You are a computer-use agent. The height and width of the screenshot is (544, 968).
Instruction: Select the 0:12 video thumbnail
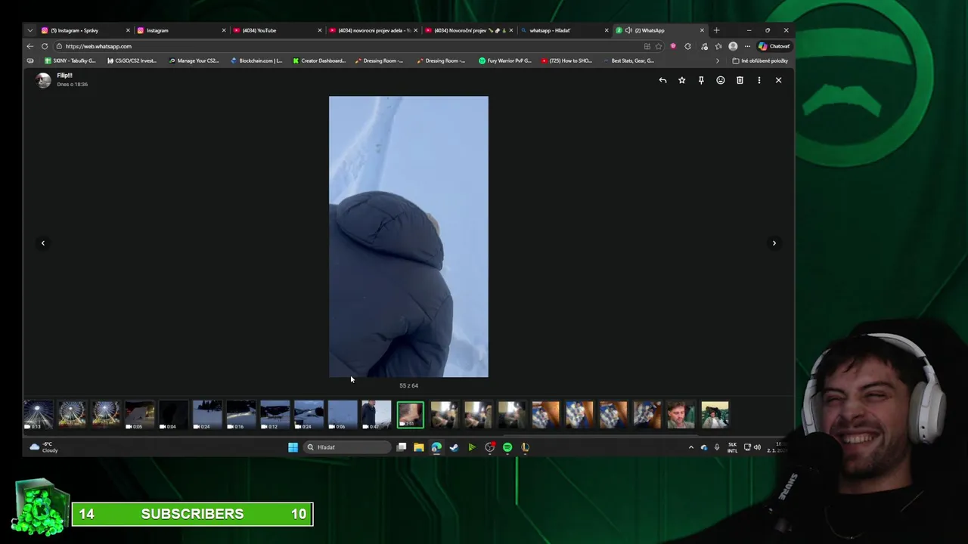[275, 415]
